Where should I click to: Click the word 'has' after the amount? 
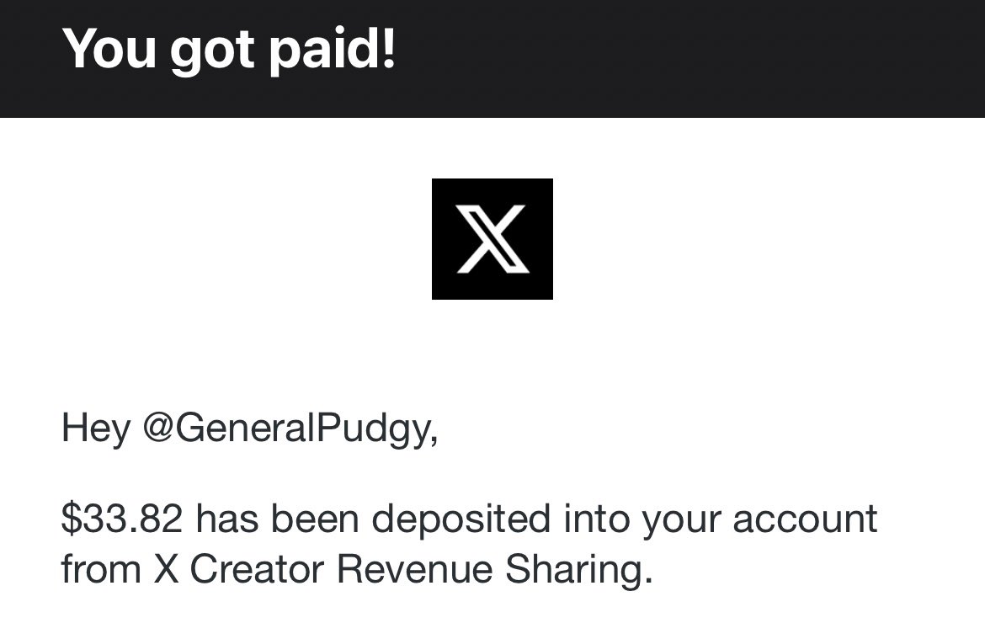pyautogui.click(x=226, y=519)
